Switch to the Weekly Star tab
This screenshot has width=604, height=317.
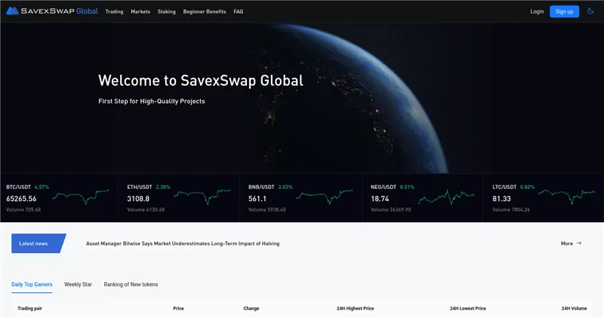click(79, 285)
